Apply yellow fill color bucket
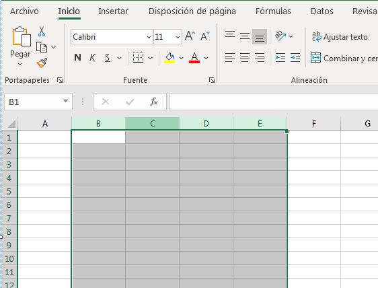 pos(169,58)
